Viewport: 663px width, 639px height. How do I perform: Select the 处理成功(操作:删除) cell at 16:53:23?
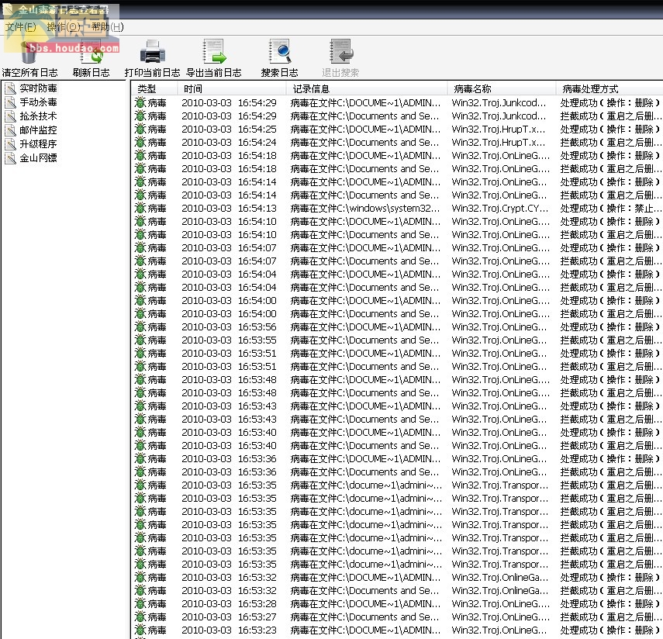(x=610, y=630)
